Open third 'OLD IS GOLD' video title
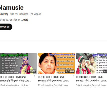Viewport: 107px width, 107px height. [x=91, y=79]
